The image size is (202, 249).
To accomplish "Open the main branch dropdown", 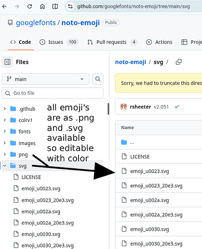I will point(45,79).
